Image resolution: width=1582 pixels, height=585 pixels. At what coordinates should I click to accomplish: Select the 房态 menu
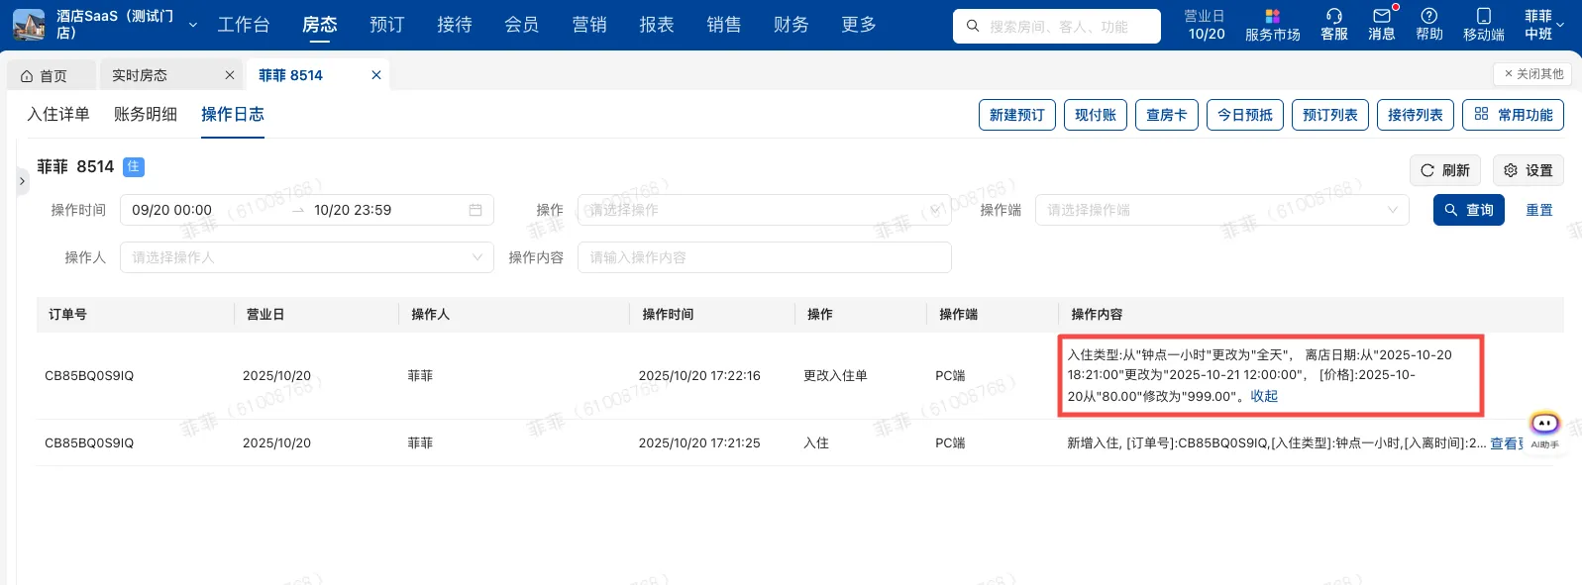point(320,25)
